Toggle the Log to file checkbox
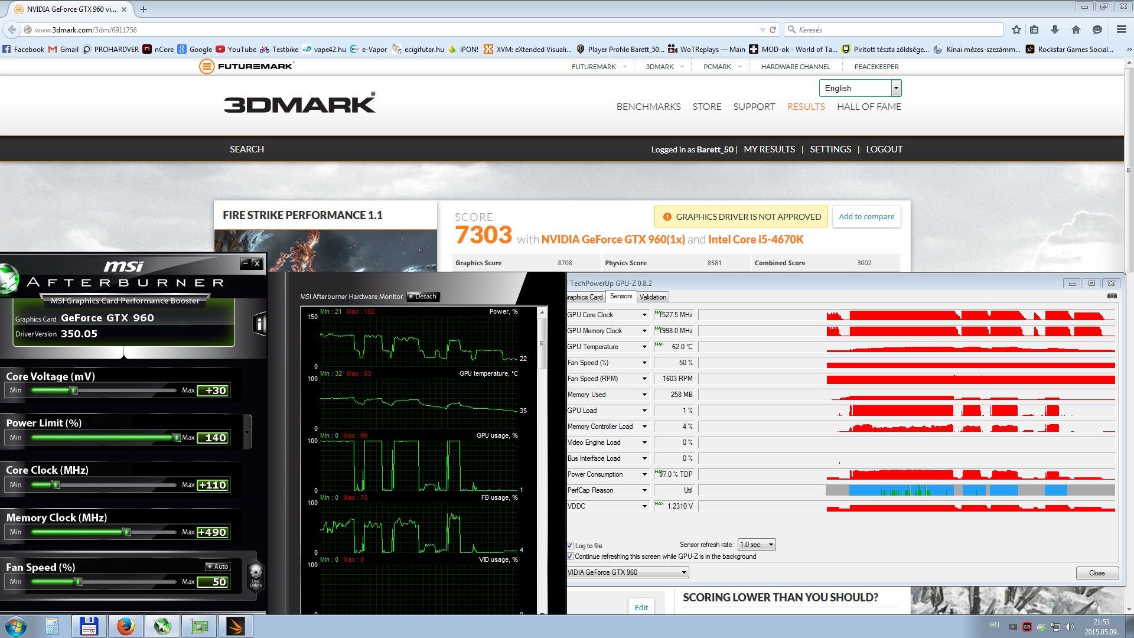The image size is (1134, 638). [571, 545]
